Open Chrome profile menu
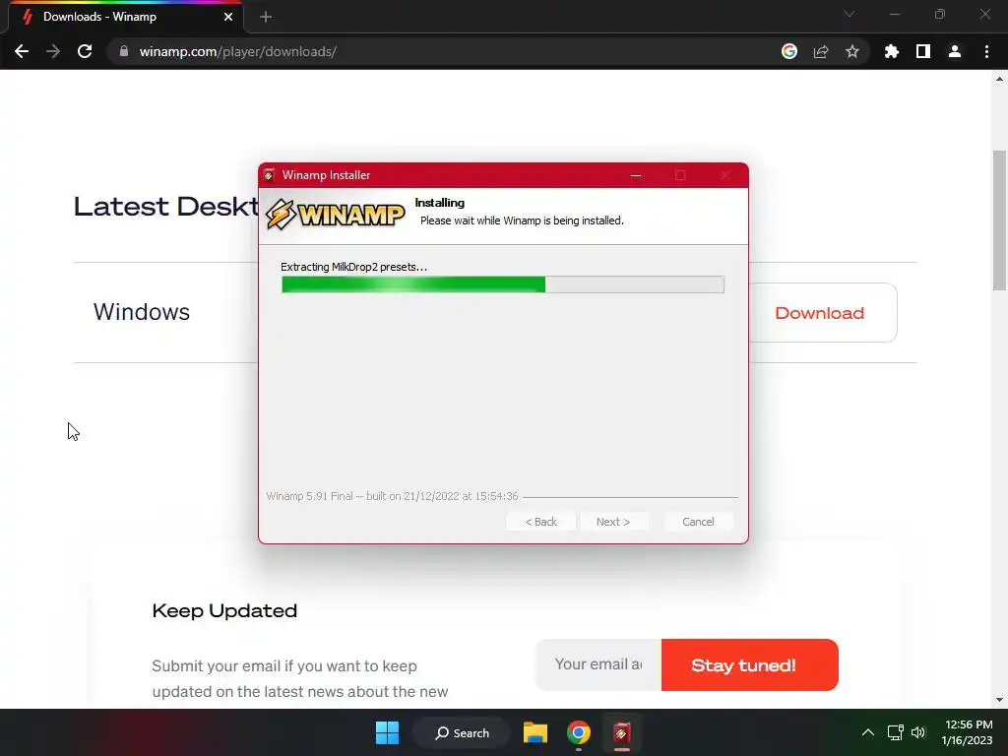The image size is (1008, 756). (955, 51)
